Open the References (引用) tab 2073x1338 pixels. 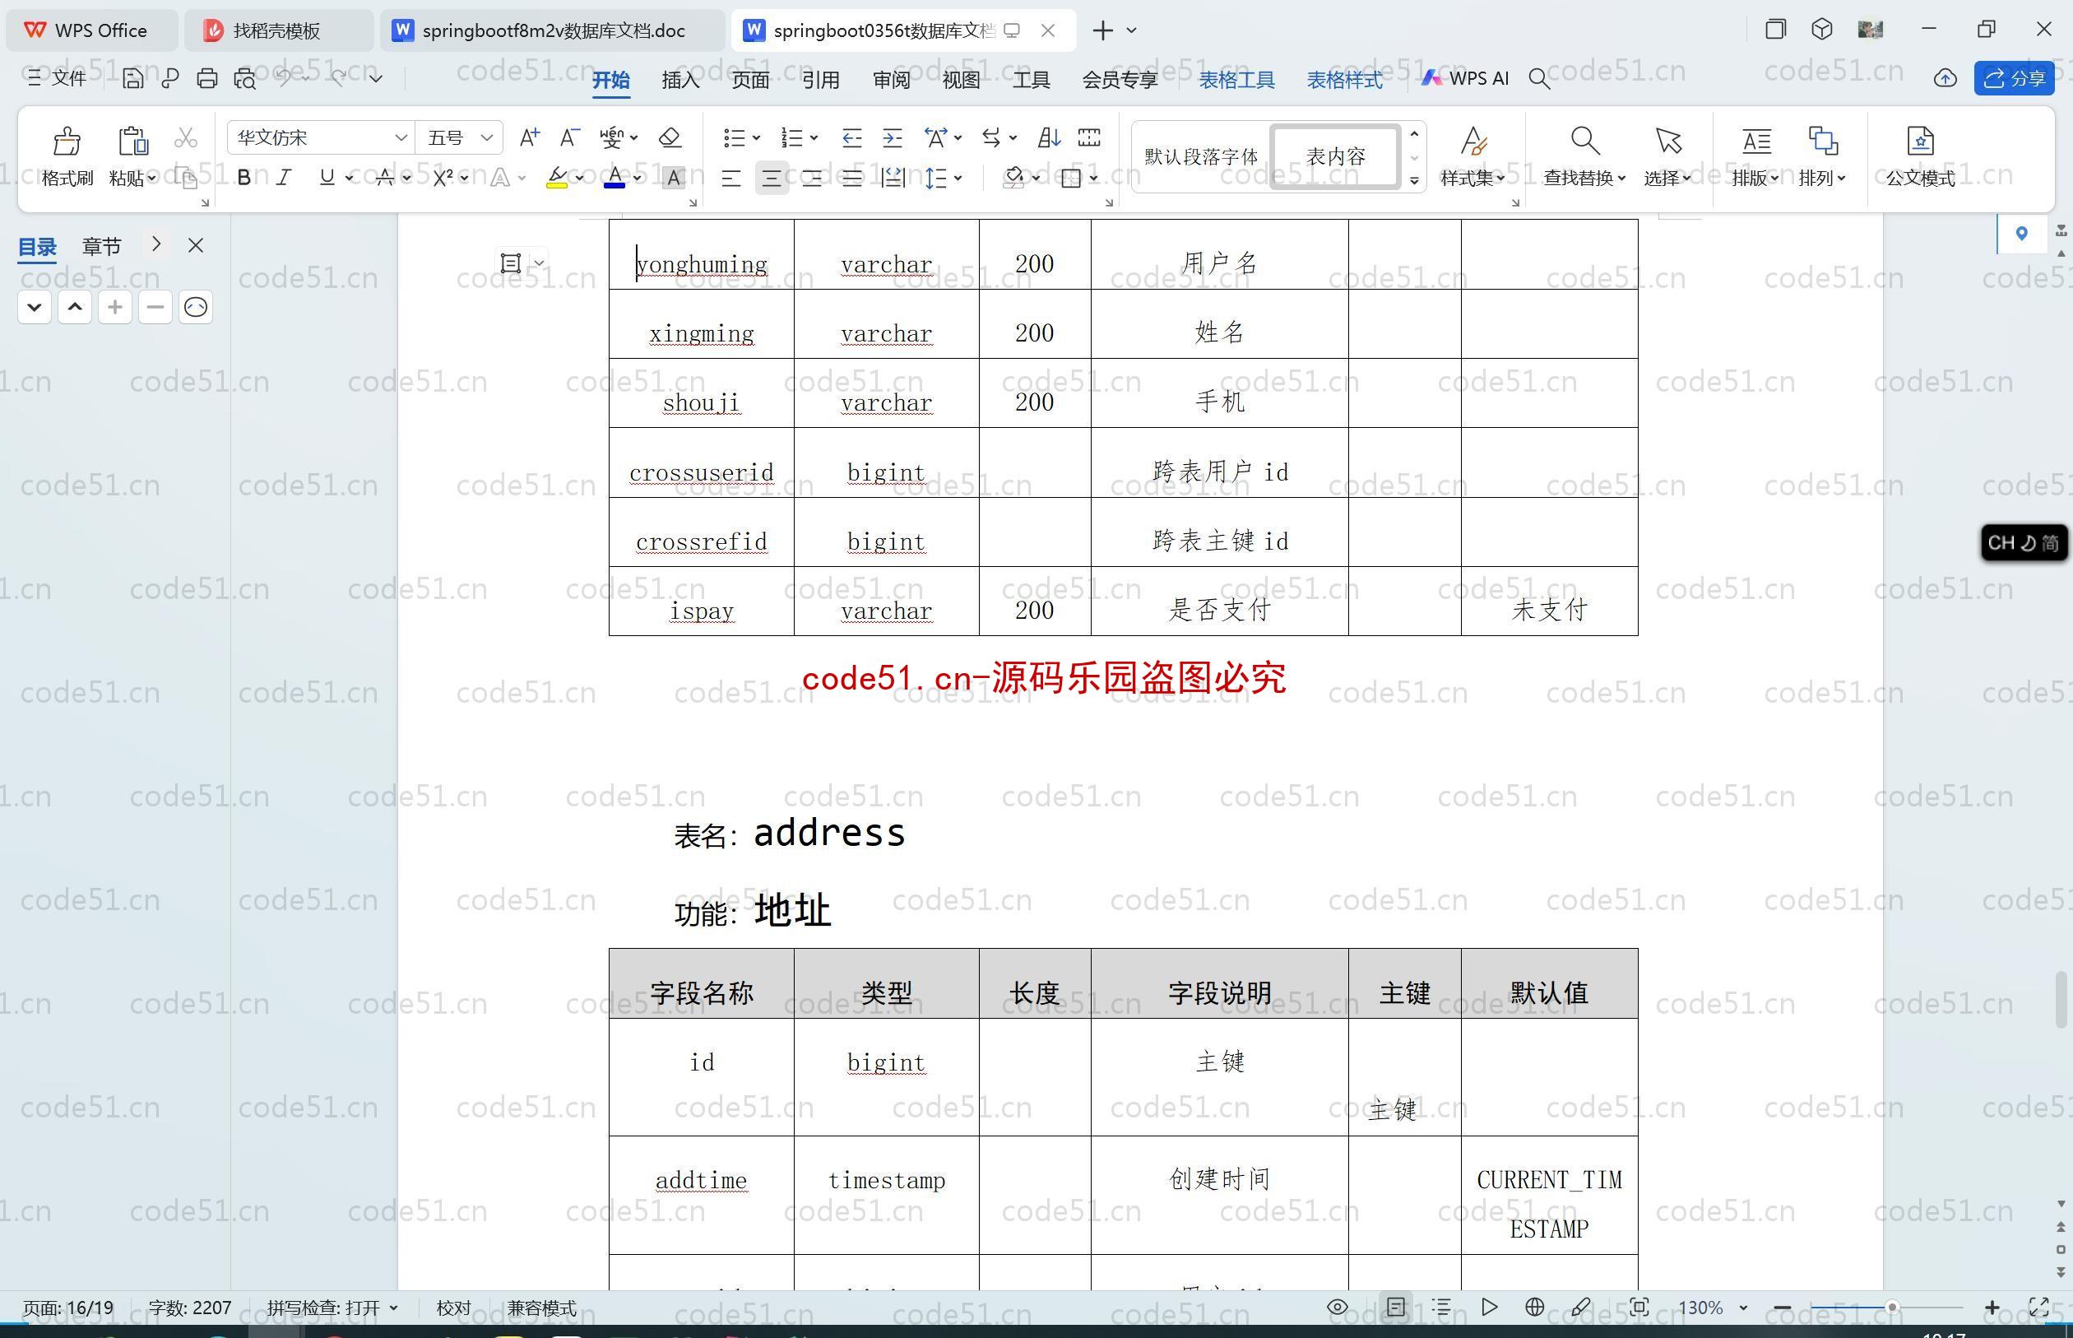821,80
